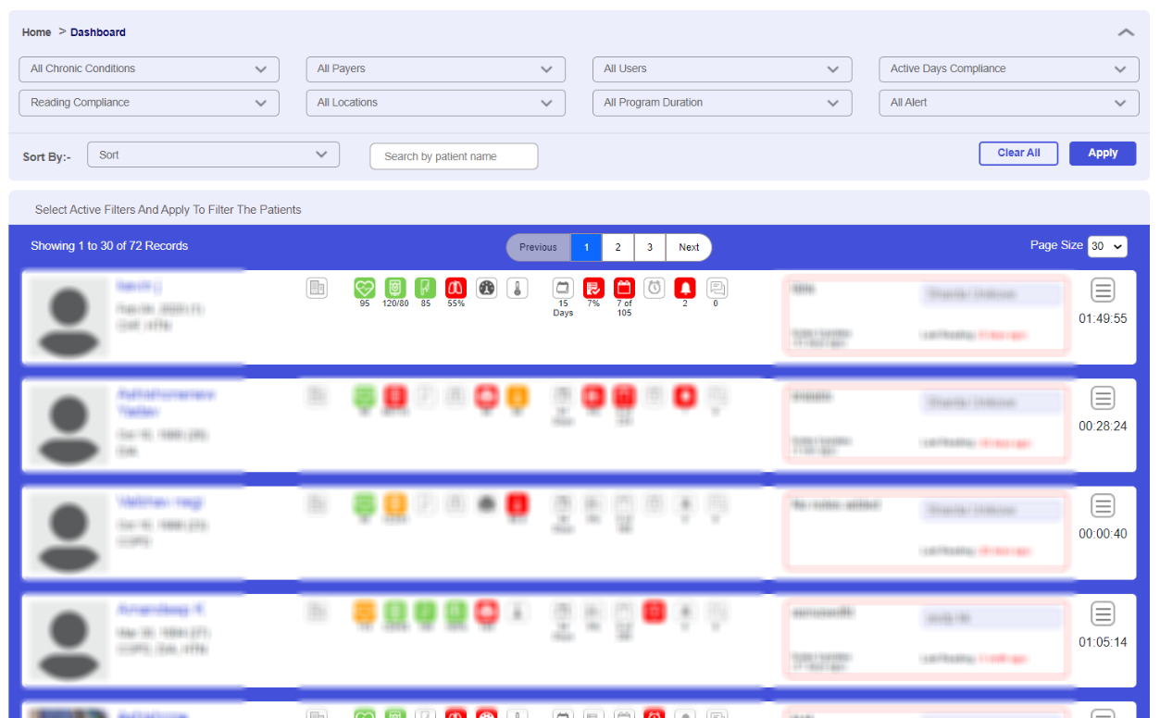Click the timer text 00:00:40
Image resolution: width=1160 pixels, height=718 pixels.
click(x=1103, y=534)
